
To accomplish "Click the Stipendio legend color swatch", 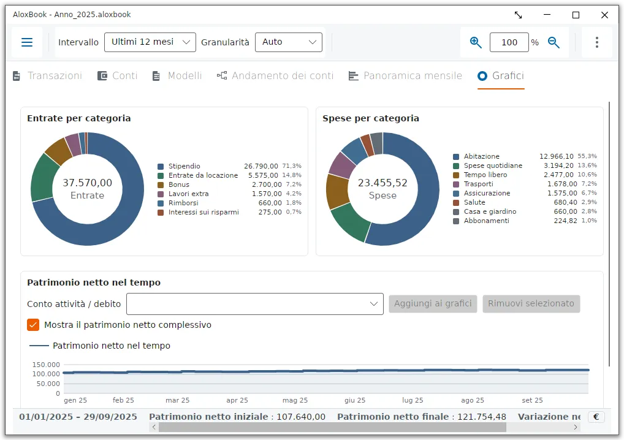I will click(x=161, y=166).
